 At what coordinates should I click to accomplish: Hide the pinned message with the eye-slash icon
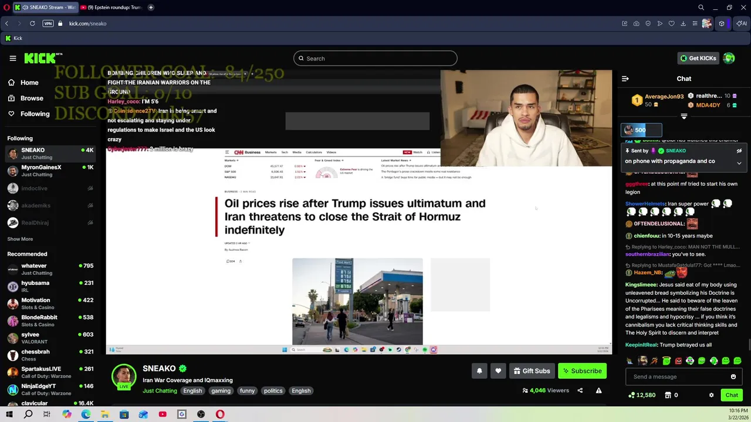(739, 151)
